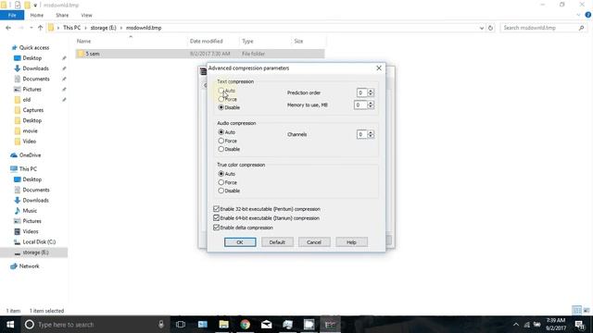
Task: Click OK in Advanced compression parameters
Action: 240,242
